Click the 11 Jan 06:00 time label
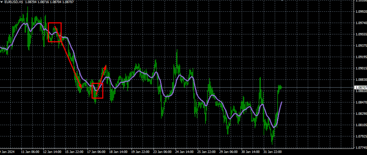This screenshot has width=367, height=155. 30,152
